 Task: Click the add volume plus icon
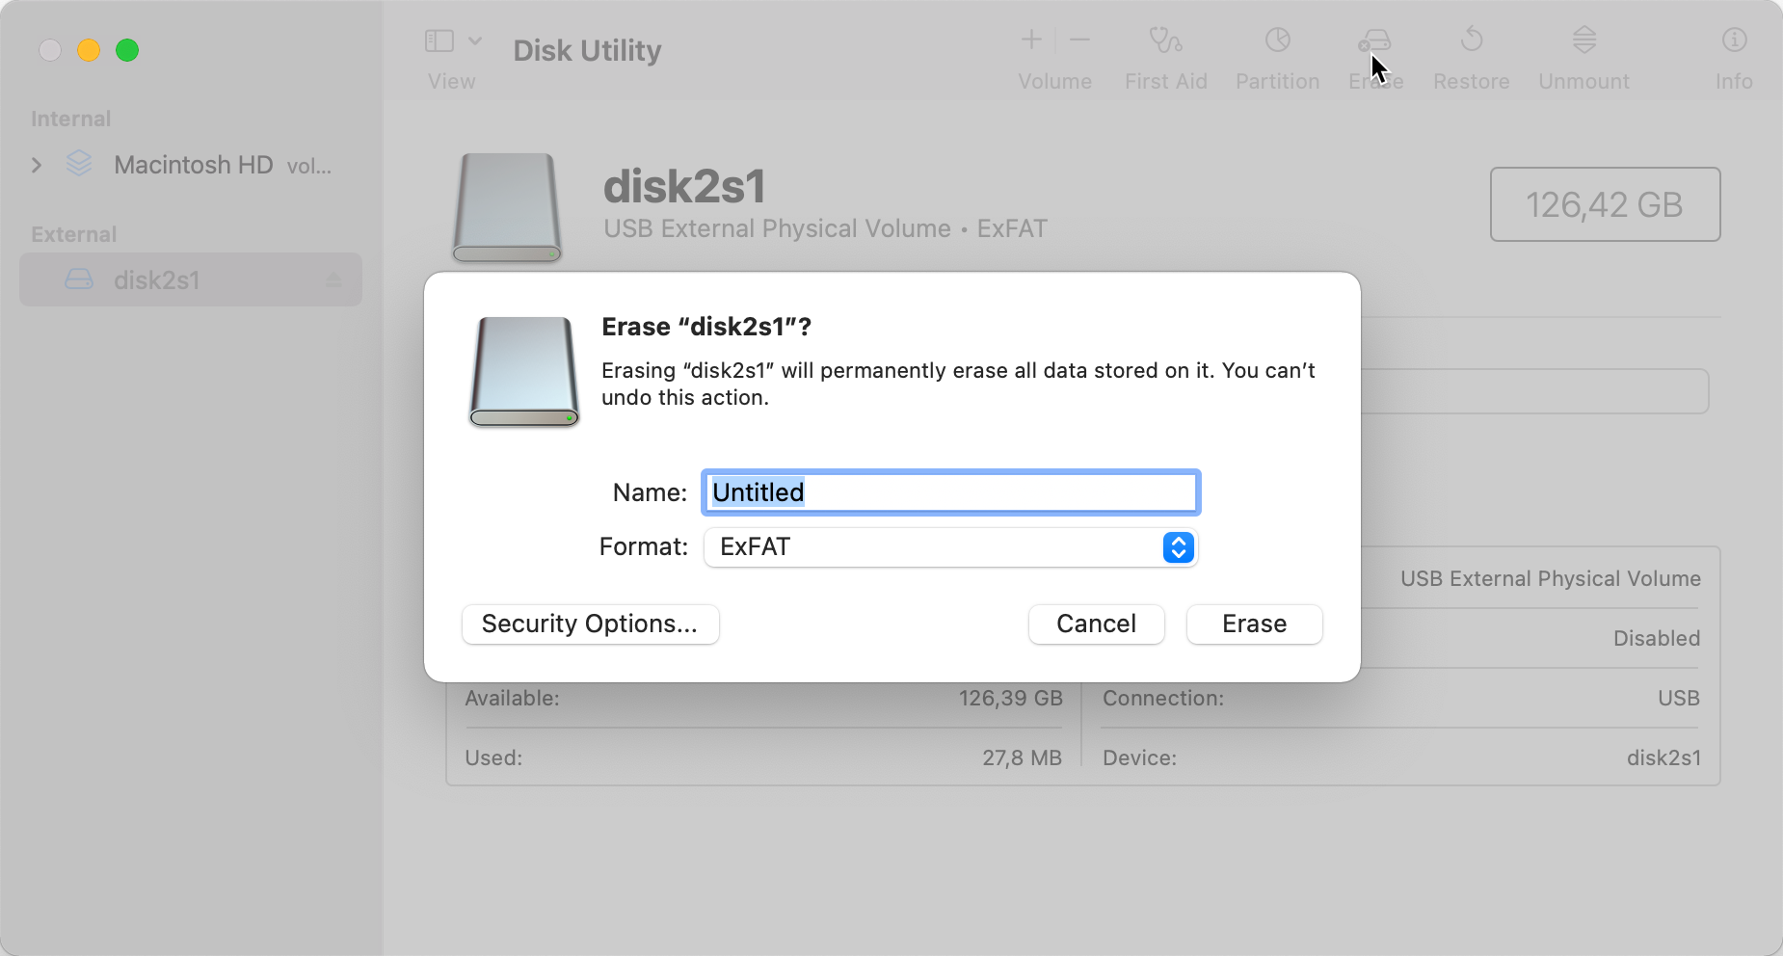coord(1031,40)
